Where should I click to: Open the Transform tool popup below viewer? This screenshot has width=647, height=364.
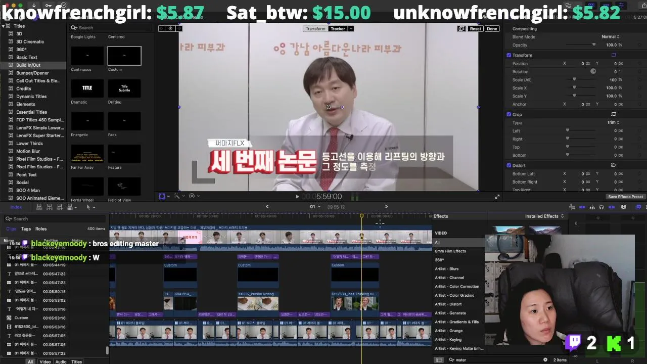[x=164, y=196]
